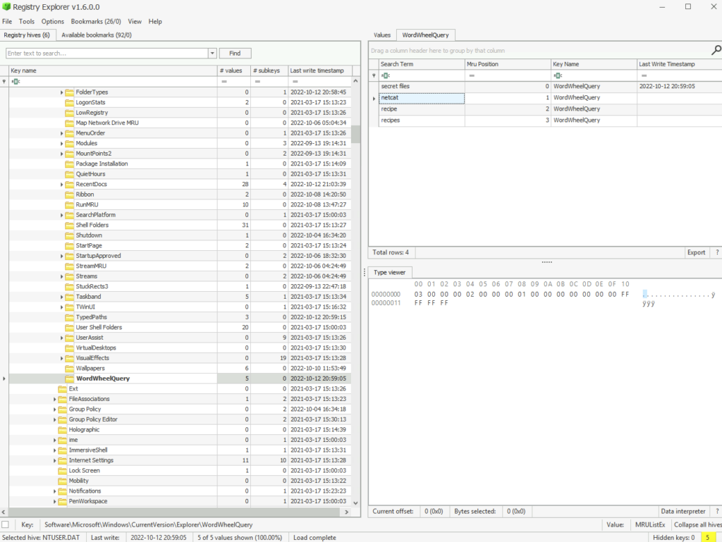This screenshot has height=542, width=722.
Task: Click the Find button
Action: click(235, 54)
